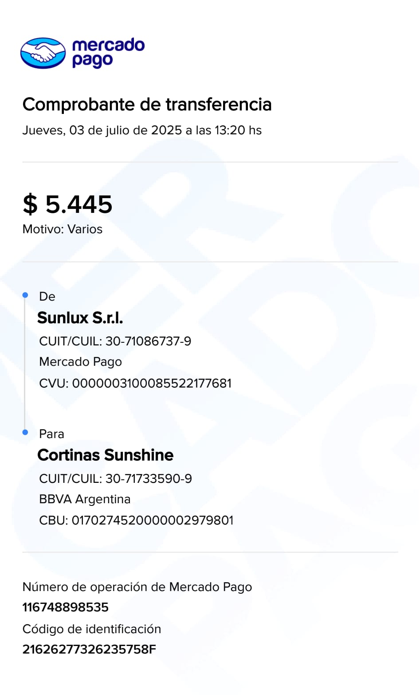Image resolution: width=420 pixels, height=697 pixels.
Task: Click the blue dot beside "Para"
Action: pyautogui.click(x=25, y=432)
